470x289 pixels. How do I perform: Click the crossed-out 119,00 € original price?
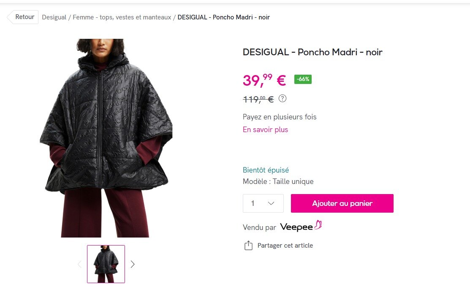(258, 99)
